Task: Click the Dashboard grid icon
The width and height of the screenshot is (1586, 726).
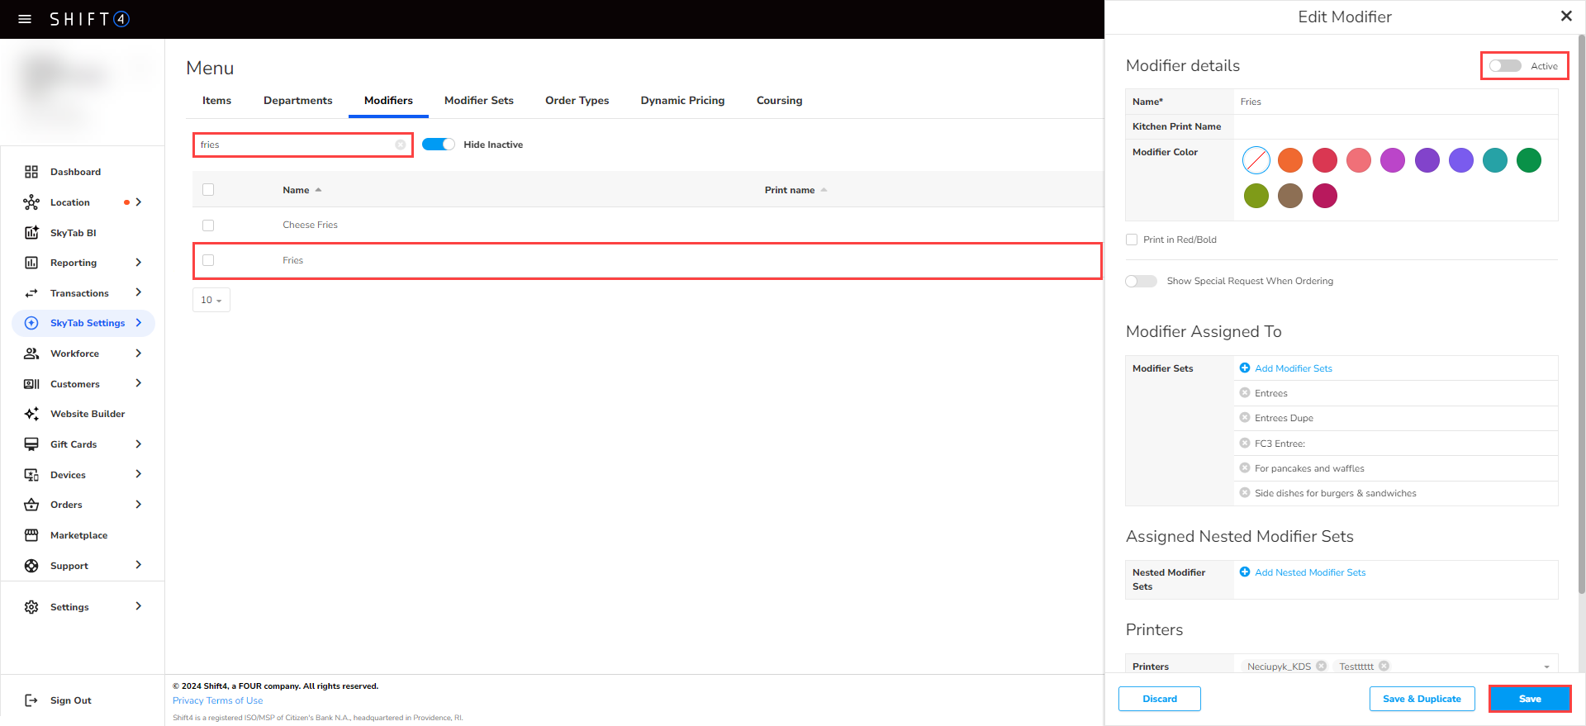Action: 31,172
